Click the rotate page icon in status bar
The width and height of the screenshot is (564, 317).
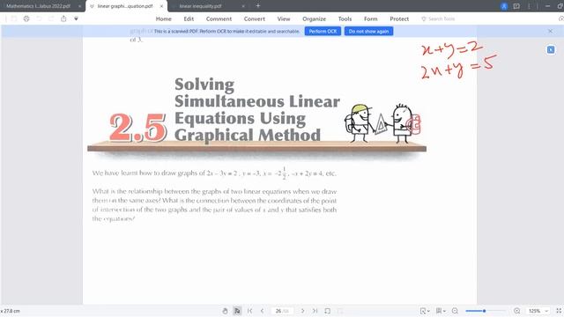pyautogui.click(x=327, y=311)
